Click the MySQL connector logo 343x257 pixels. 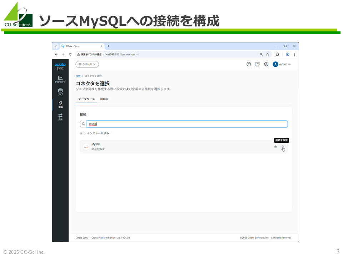click(86, 147)
